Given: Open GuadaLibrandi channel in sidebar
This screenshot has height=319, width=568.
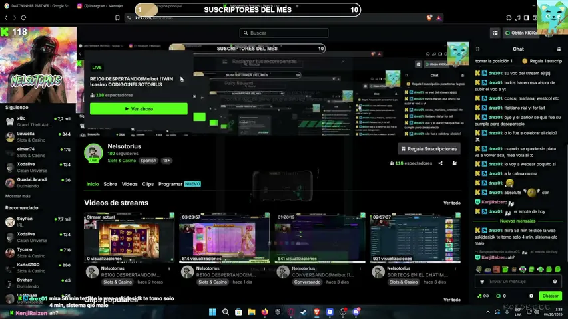Looking at the screenshot, I should coord(38,183).
